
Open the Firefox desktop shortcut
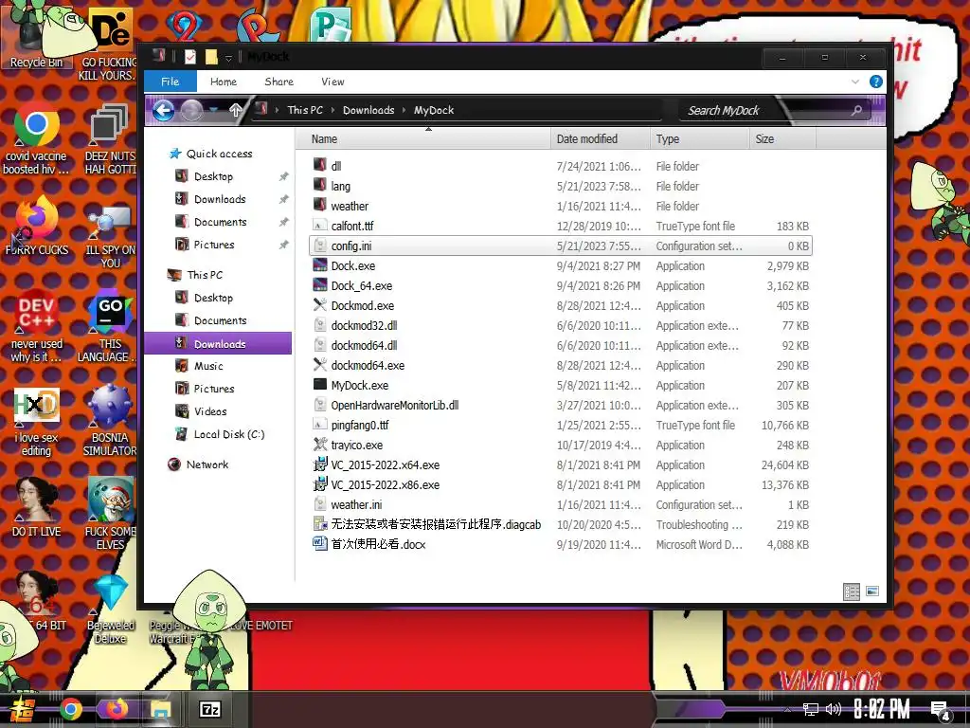(x=36, y=226)
